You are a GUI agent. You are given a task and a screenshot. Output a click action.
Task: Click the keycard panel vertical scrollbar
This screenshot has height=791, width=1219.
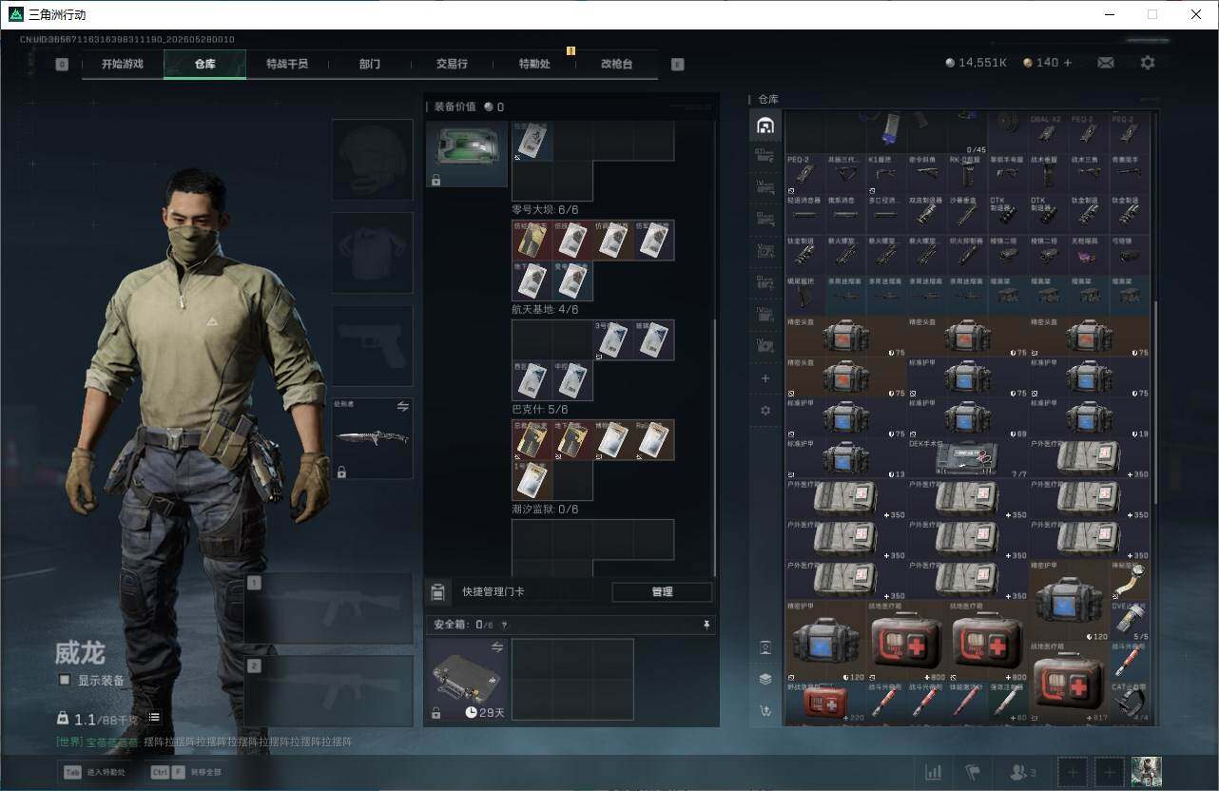(715, 447)
